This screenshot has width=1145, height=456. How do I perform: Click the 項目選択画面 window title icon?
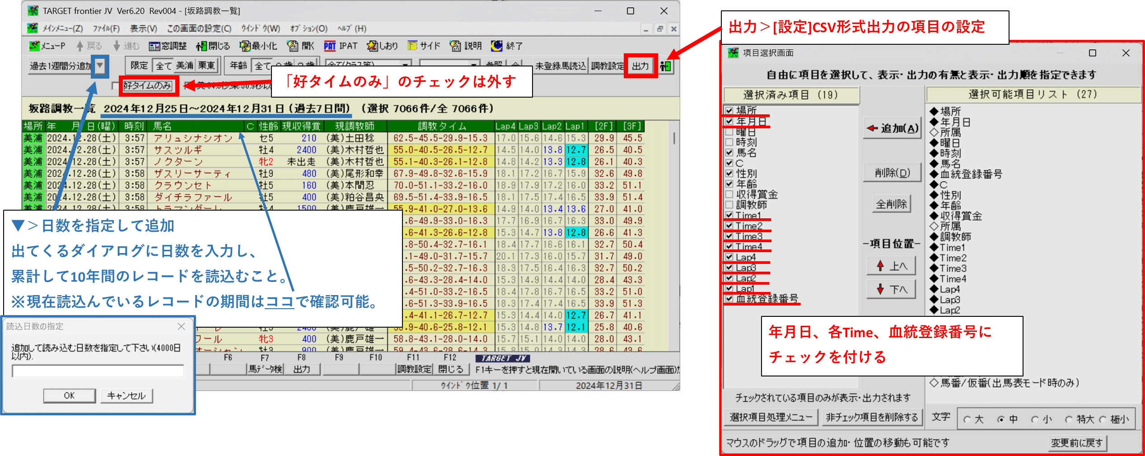(734, 53)
